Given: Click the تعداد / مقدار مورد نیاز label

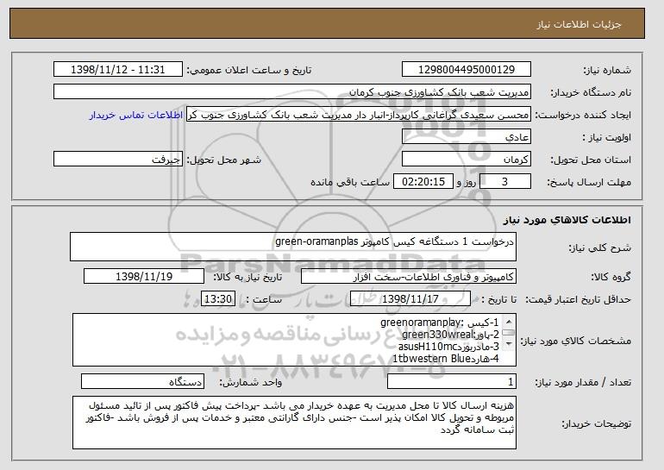Looking at the screenshot, I should [x=583, y=382].
